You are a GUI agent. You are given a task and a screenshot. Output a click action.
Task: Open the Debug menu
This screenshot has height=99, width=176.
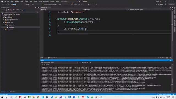pos(26,1)
